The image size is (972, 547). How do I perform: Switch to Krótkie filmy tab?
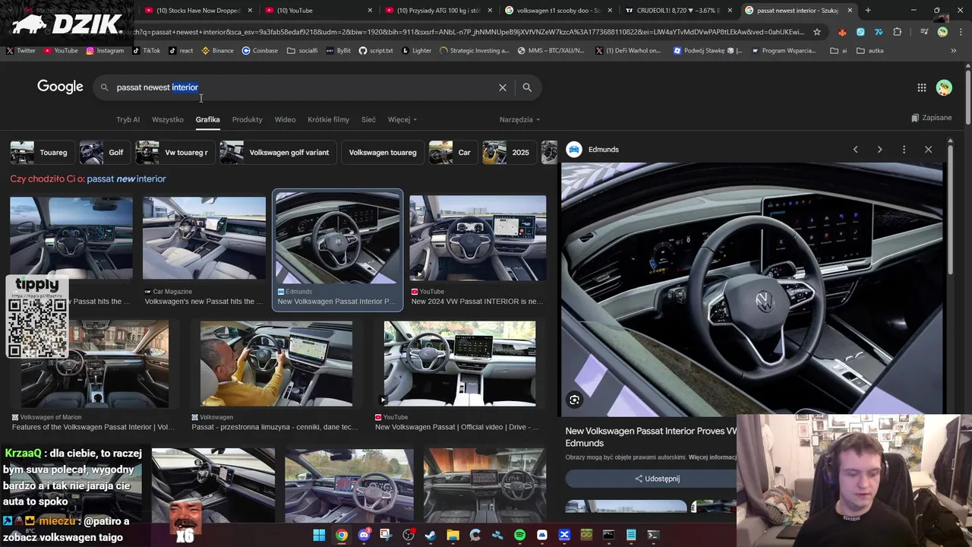(328, 119)
